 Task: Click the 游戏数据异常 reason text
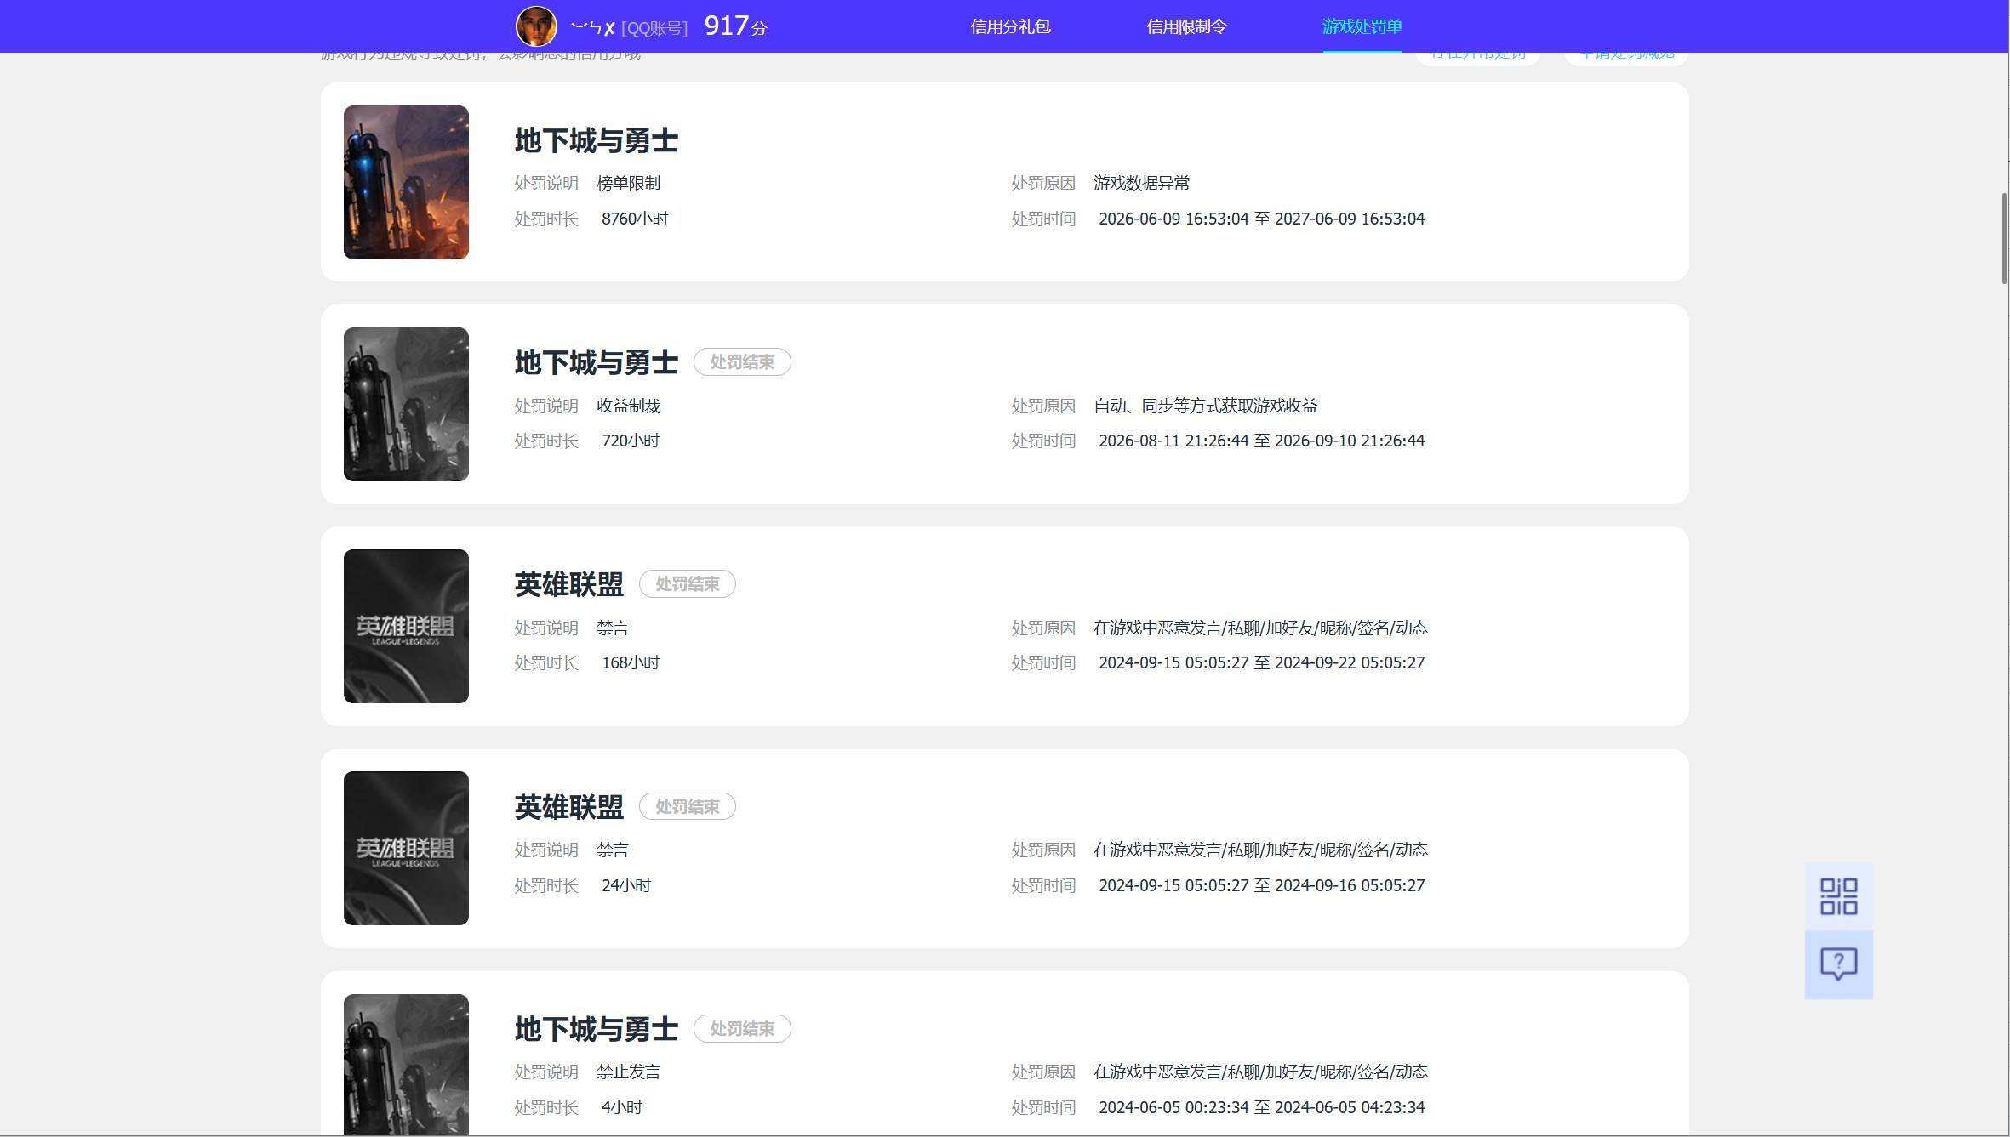[x=1141, y=183]
